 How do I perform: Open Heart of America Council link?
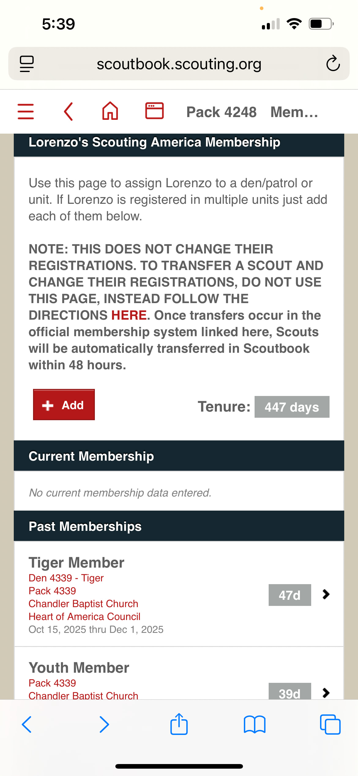click(84, 617)
